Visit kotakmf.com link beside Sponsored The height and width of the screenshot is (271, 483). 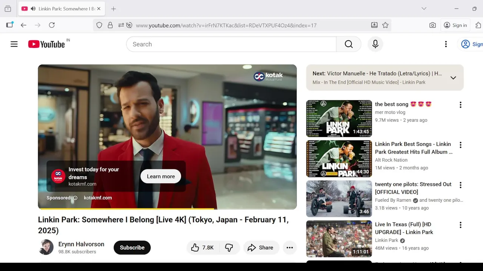click(x=98, y=198)
